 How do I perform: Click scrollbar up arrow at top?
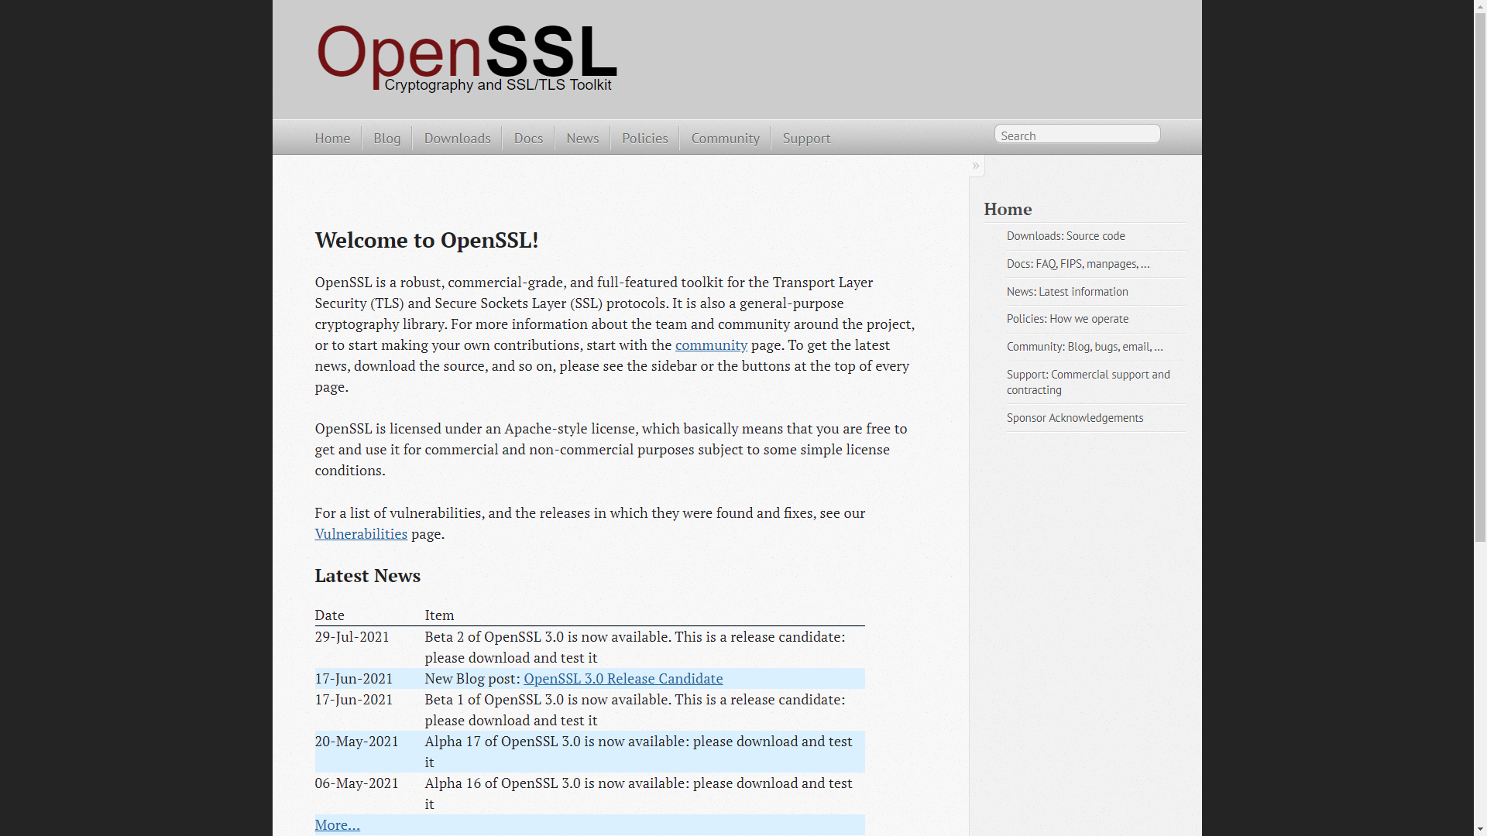pos(1479,6)
